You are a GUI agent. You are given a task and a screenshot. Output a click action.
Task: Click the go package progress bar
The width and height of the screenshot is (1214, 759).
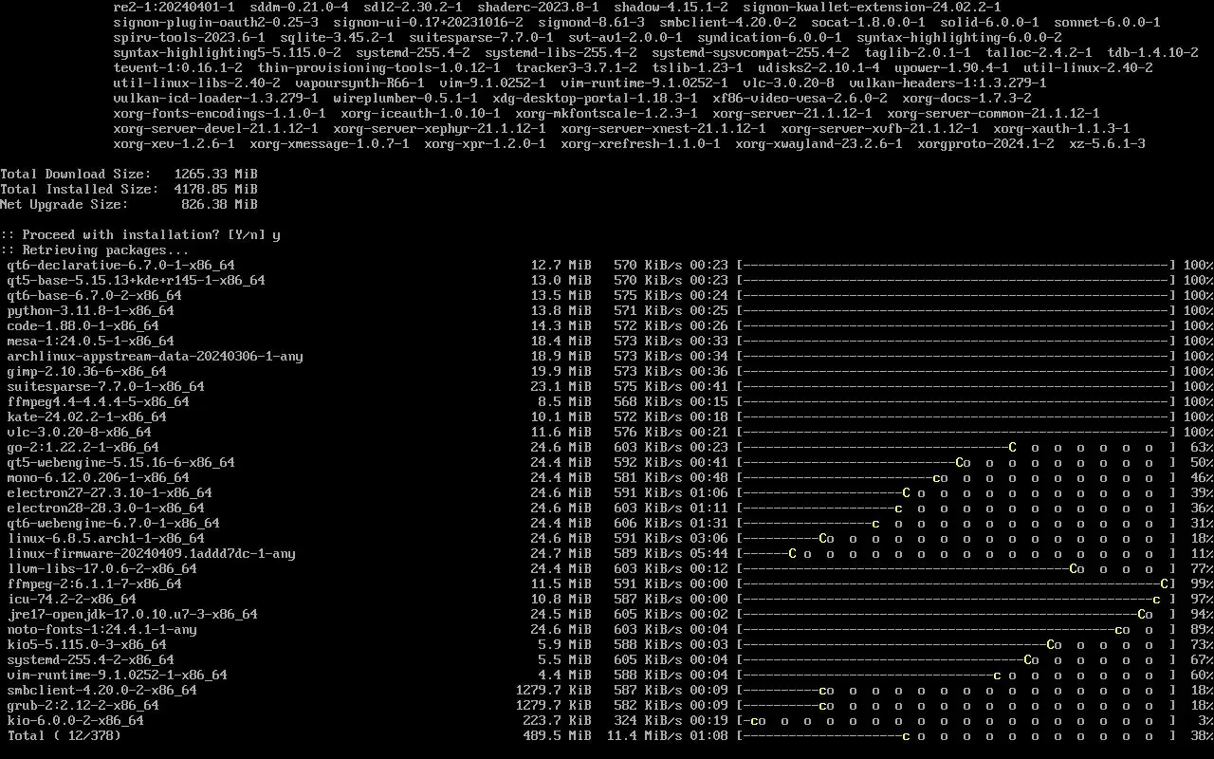coord(956,447)
